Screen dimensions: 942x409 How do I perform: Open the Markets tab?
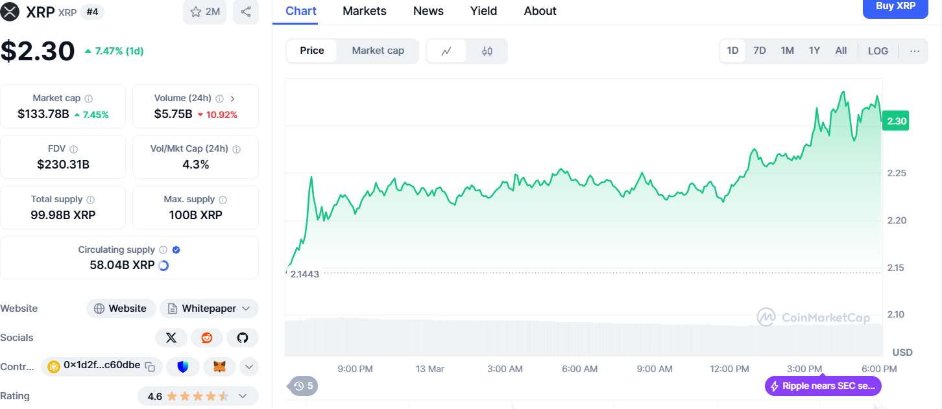click(x=365, y=11)
